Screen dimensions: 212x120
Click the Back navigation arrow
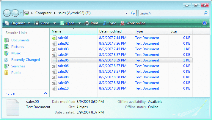pyautogui.click(x=7, y=13)
